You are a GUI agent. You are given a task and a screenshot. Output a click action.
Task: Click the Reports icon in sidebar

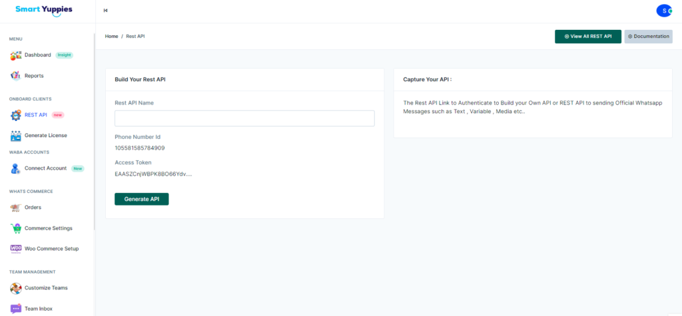pos(16,76)
